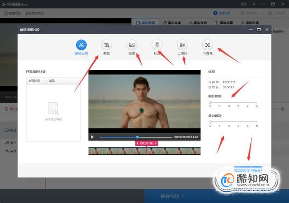The width and height of the screenshot is (289, 203).
Task: Click the clock icon beside red timecode
Action: (x=6, y=109)
